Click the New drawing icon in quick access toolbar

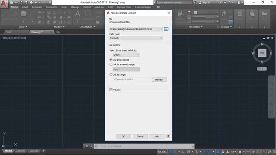pos(12,3)
